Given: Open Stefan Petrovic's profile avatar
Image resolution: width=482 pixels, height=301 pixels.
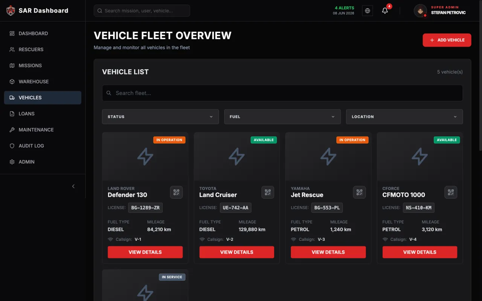Looking at the screenshot, I should point(420,11).
